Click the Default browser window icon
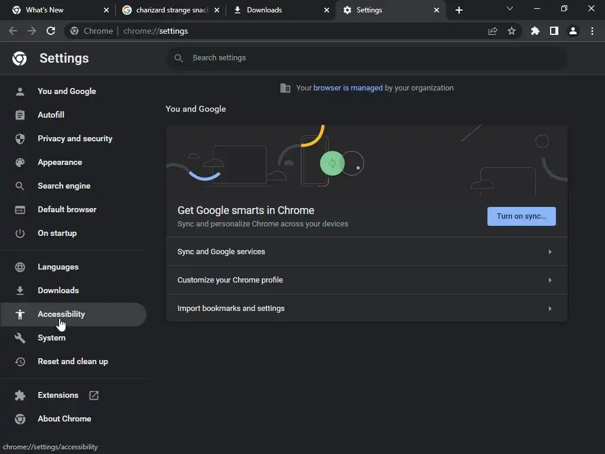The height and width of the screenshot is (454, 605). [x=20, y=210]
